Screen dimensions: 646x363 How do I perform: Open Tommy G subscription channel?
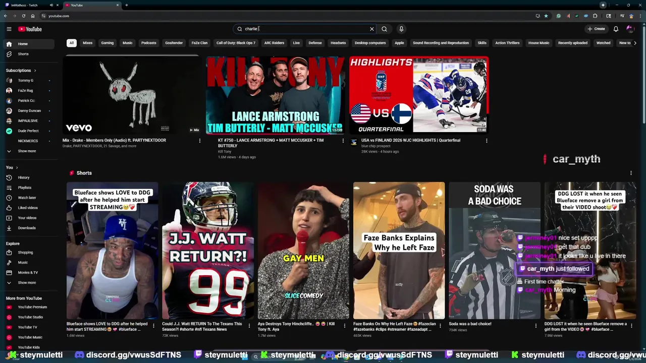(29, 80)
